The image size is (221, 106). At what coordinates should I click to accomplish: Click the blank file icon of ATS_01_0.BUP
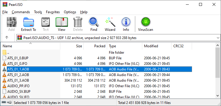(x=4, y=58)
